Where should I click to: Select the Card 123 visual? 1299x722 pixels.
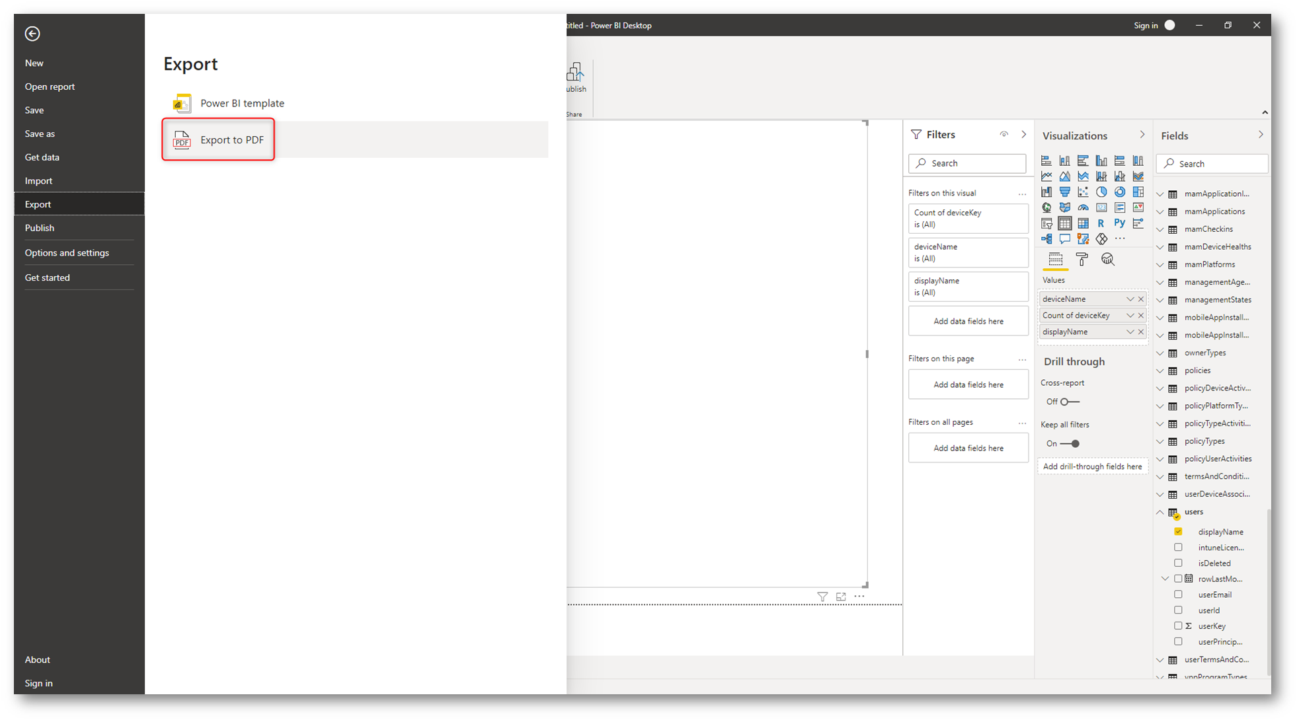point(1101,207)
